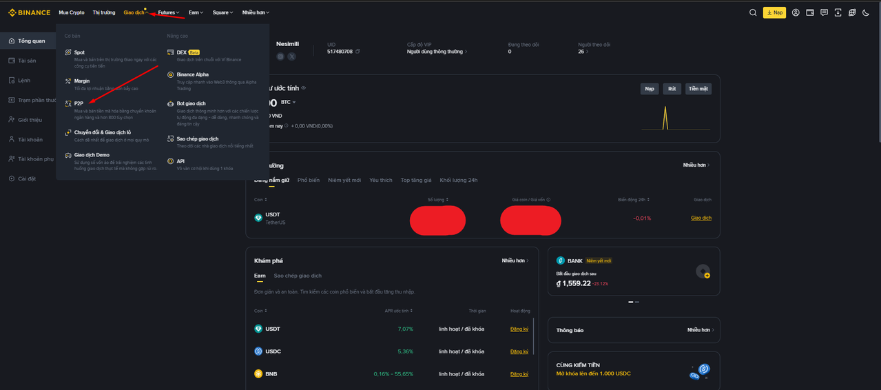Click the second carousel dot under BANK card
This screenshot has height=390, width=881.
(x=637, y=302)
